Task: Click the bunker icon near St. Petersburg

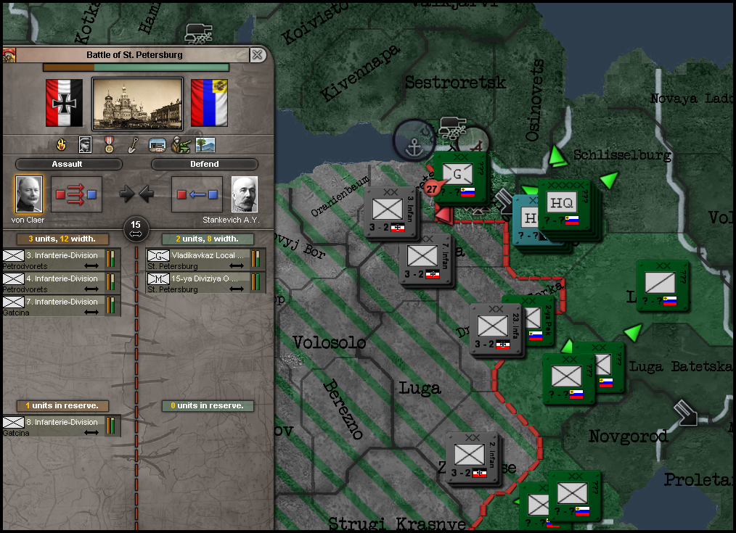Action: tap(452, 129)
